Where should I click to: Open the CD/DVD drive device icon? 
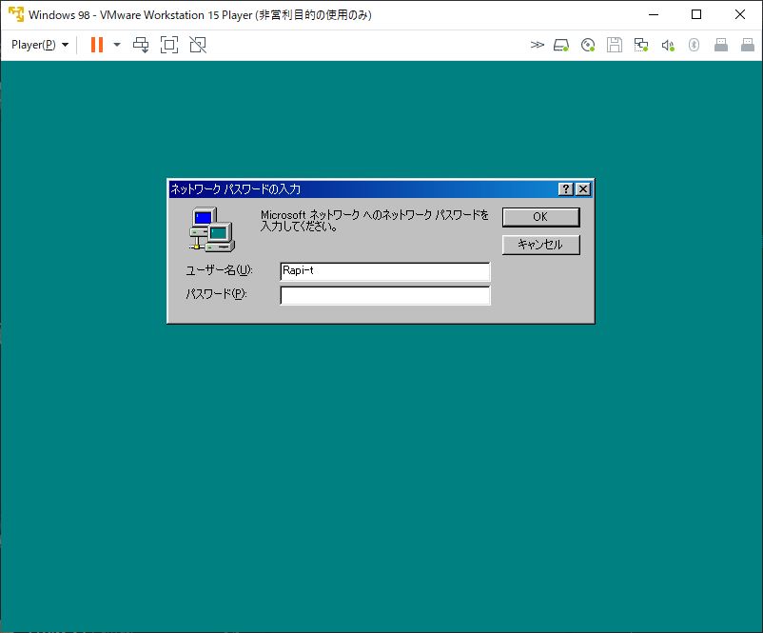588,46
